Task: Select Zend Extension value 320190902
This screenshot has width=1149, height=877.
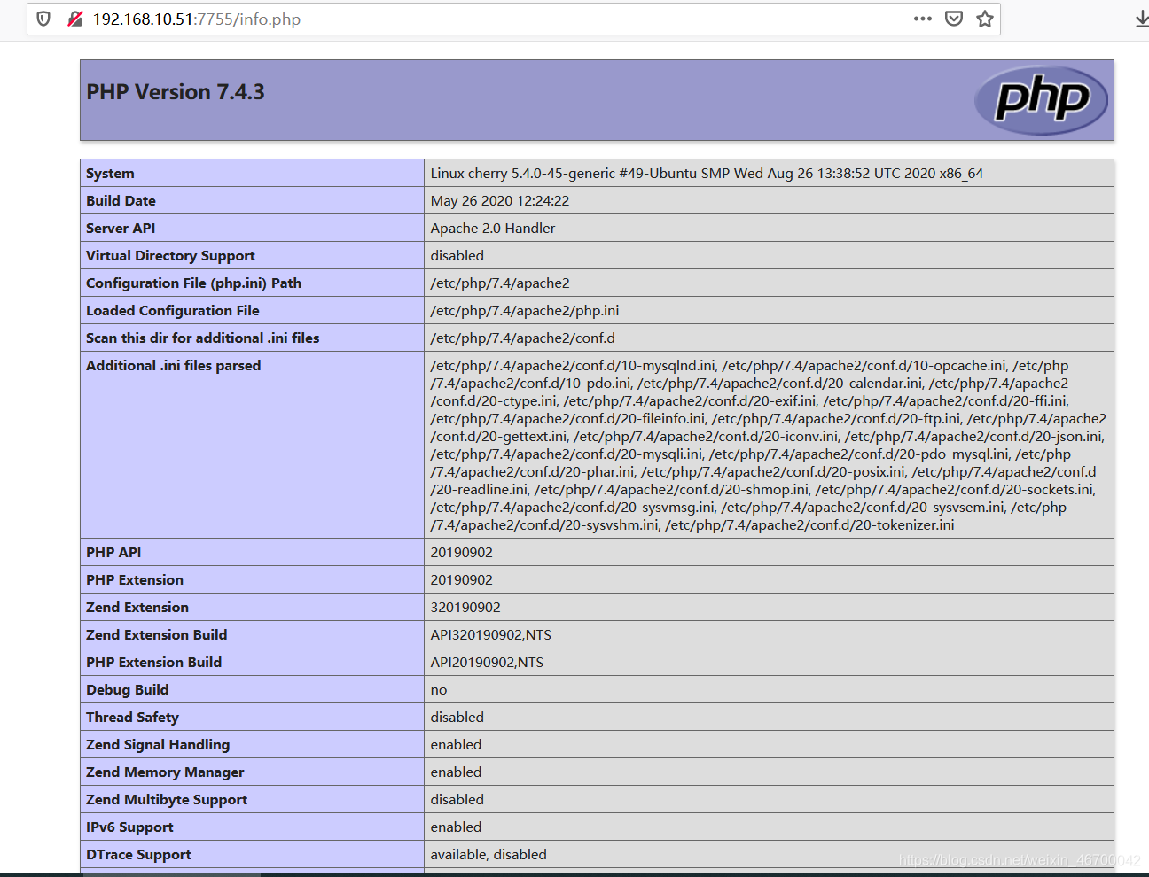Action: point(465,608)
